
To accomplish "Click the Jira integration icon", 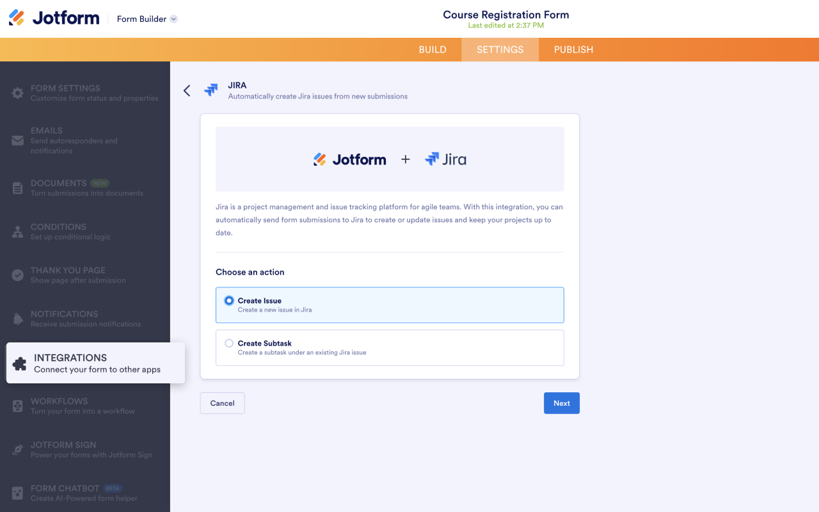I will (211, 90).
